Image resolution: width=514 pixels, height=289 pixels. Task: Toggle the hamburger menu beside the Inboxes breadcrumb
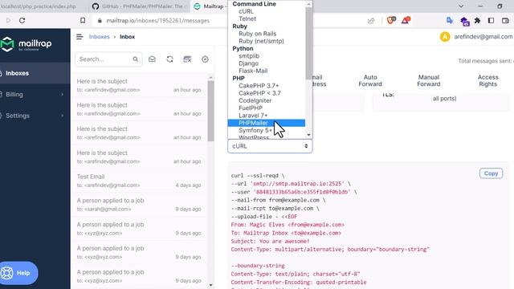[80, 37]
